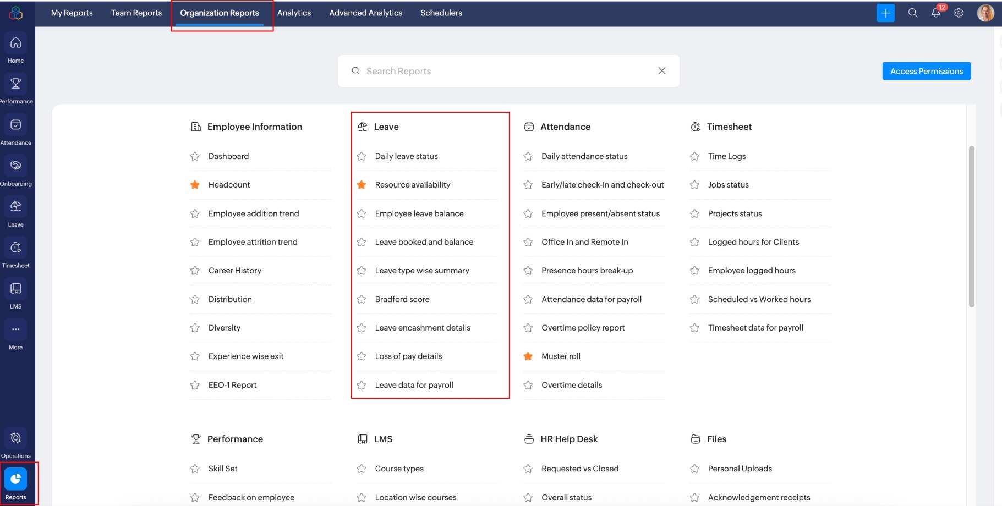Screen dimensions: 1002x506
Task: Unfavorite the Headcount report star
Action: (195, 185)
